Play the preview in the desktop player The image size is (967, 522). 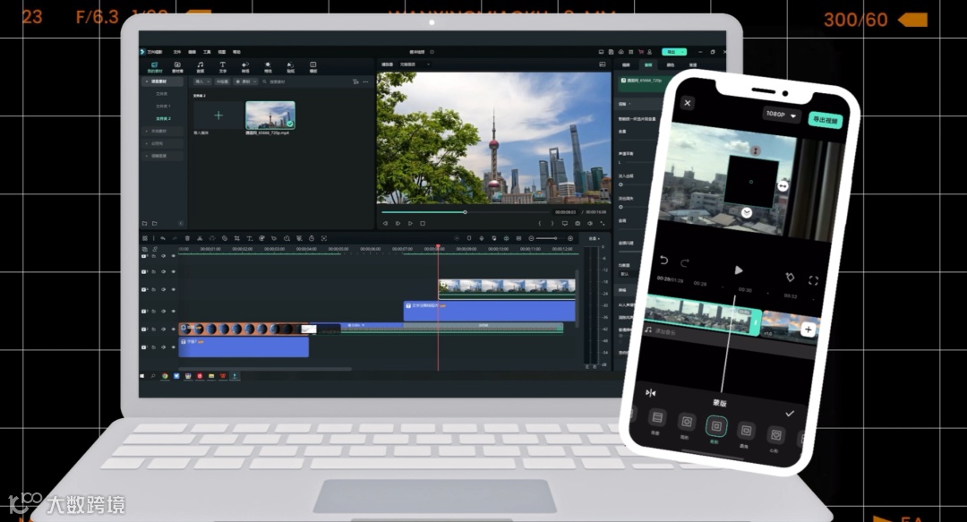tap(410, 223)
